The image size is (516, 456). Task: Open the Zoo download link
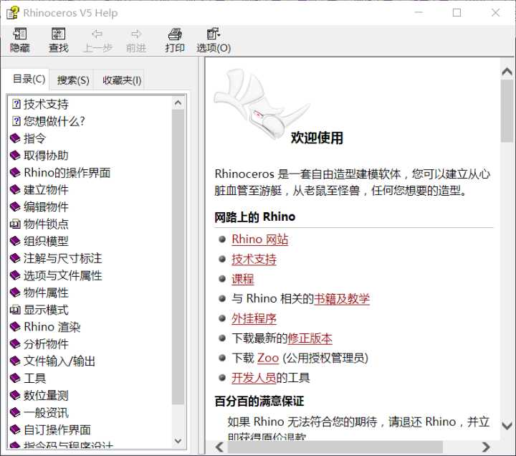click(268, 358)
